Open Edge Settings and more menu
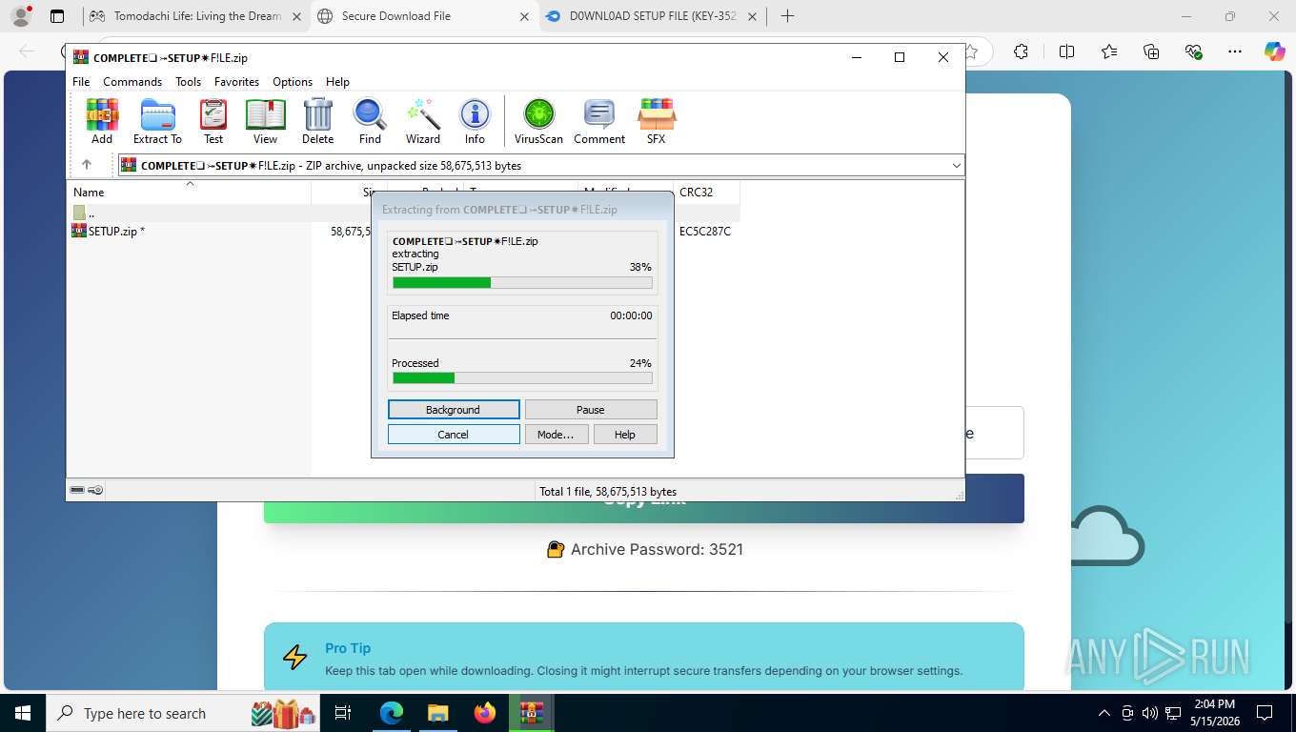Image resolution: width=1296 pixels, height=732 pixels. [1235, 51]
